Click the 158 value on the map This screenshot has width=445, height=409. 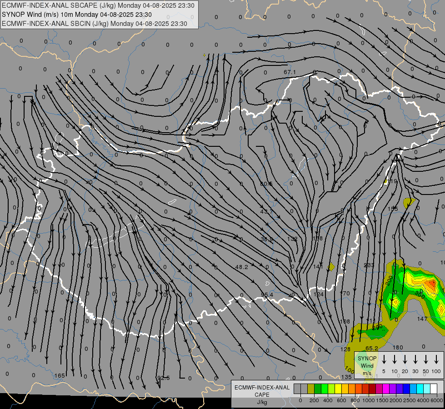[318, 239]
